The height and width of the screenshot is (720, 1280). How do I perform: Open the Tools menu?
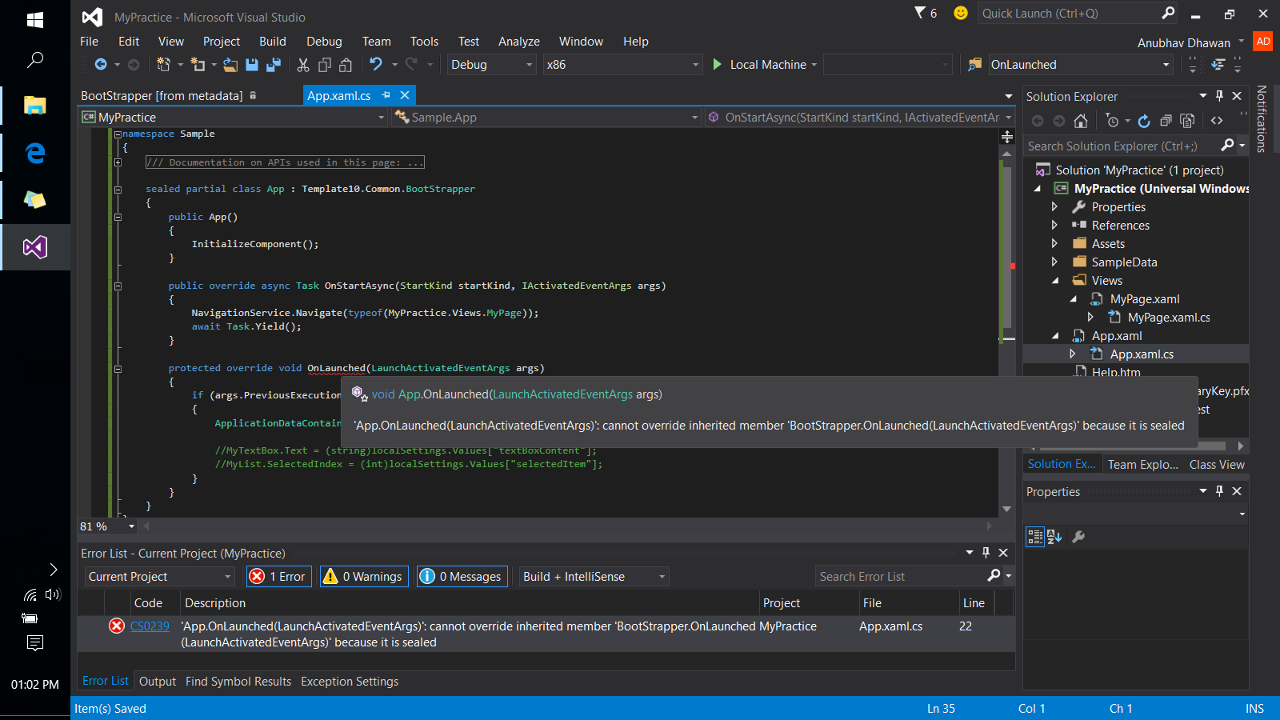[425, 42]
